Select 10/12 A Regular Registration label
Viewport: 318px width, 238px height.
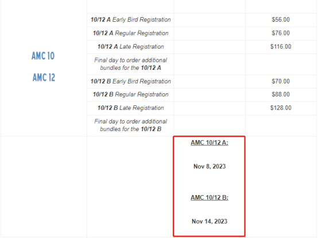coord(131,33)
